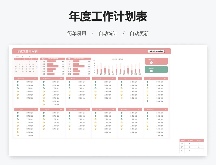The height and width of the screenshot is (165, 216).
Task: Click the year cell above the calendar
Action: click(x=18, y=57)
